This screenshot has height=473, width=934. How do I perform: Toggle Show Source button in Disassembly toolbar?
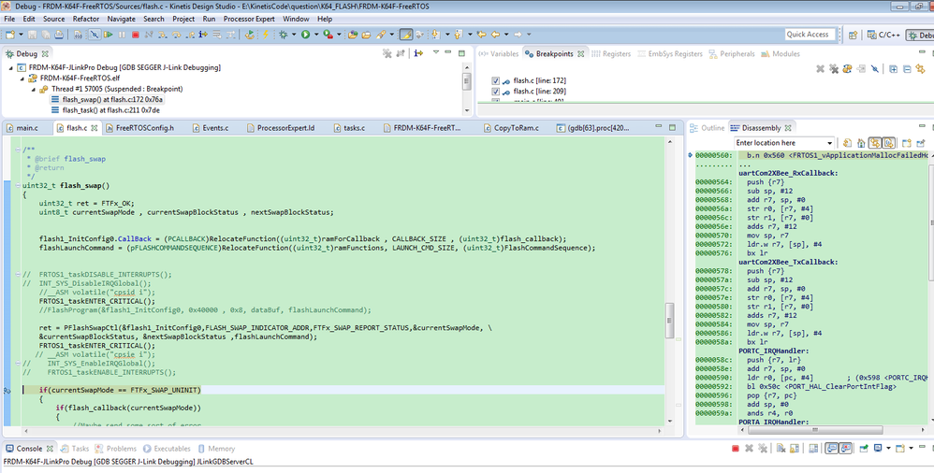pos(889,143)
